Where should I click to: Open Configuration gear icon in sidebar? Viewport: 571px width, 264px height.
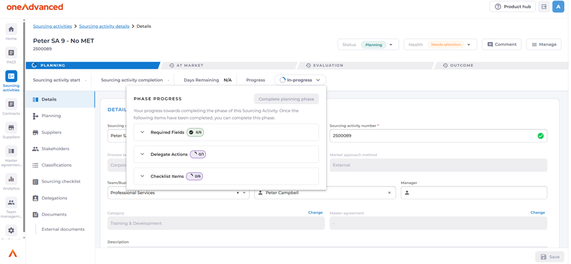tap(11, 231)
